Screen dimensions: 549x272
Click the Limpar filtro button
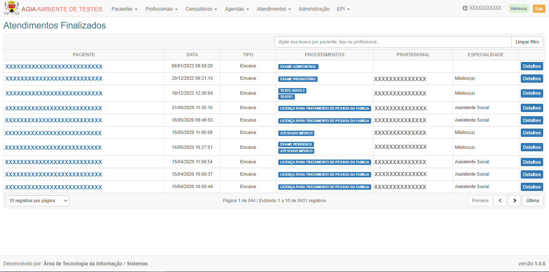pos(527,42)
